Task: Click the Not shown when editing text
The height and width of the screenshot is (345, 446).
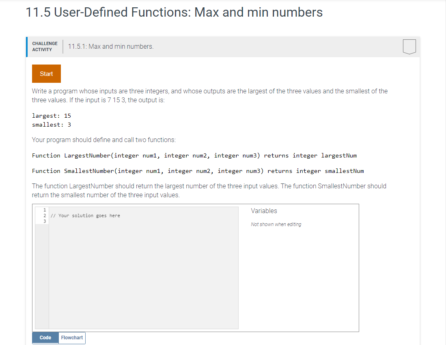Action: (276, 224)
